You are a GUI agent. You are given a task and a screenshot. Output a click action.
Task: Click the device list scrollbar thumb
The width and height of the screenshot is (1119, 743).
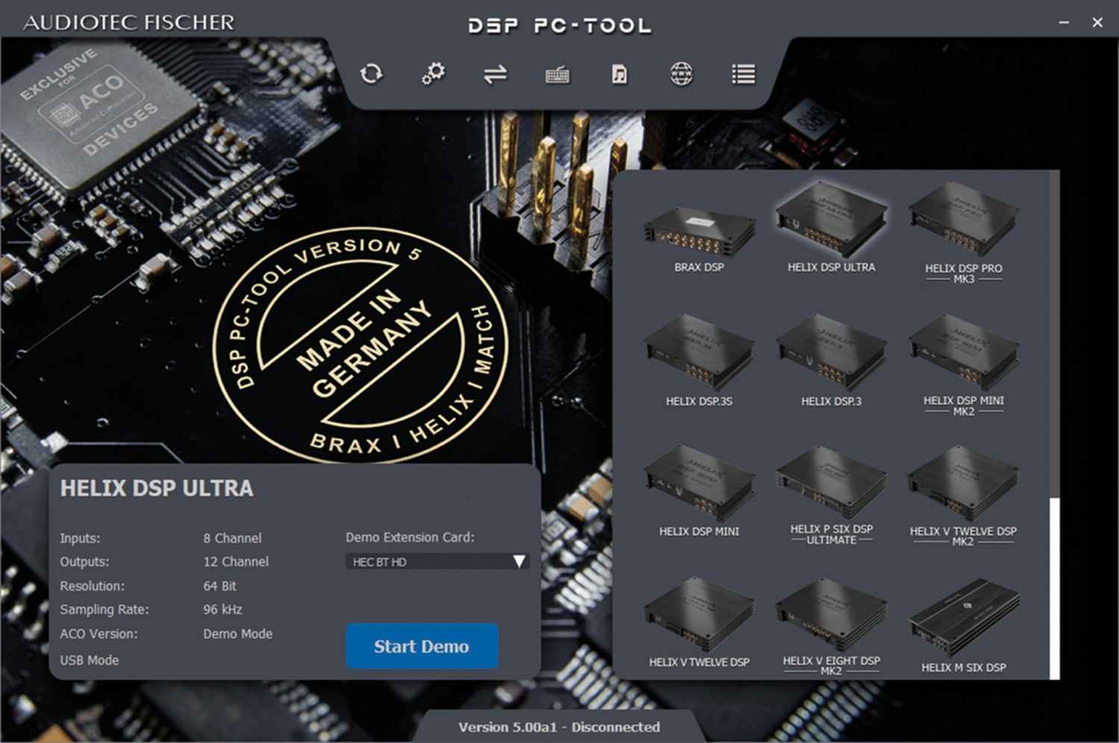1054,589
